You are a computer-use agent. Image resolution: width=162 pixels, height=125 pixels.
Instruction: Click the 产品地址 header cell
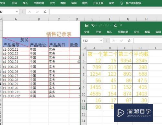coord(39,42)
